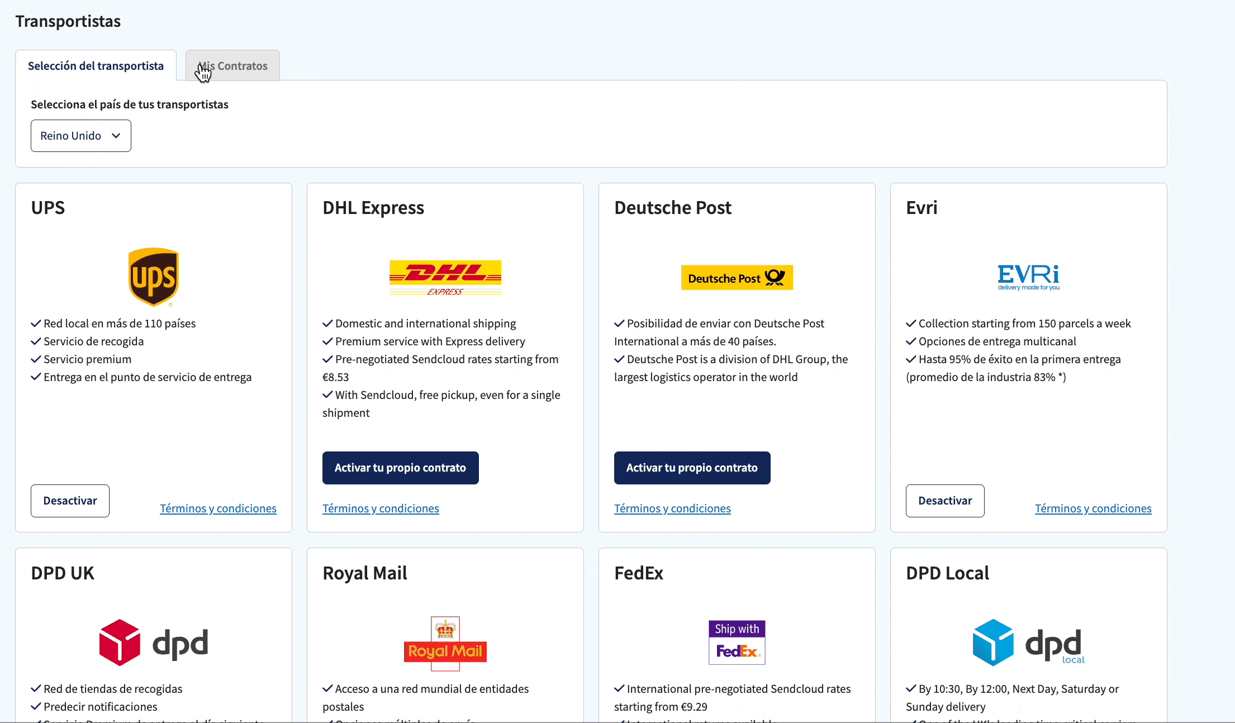Click the DPD UK logo
Image resolution: width=1235 pixels, height=723 pixels.
point(154,643)
